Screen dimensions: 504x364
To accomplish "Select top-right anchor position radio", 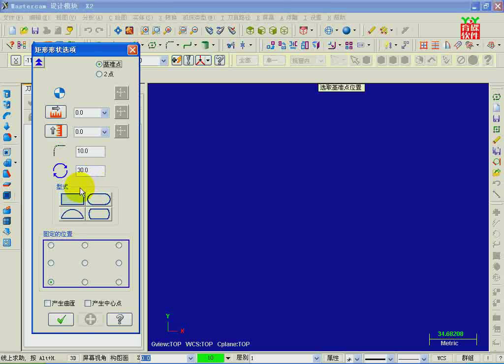I will 119,245.
